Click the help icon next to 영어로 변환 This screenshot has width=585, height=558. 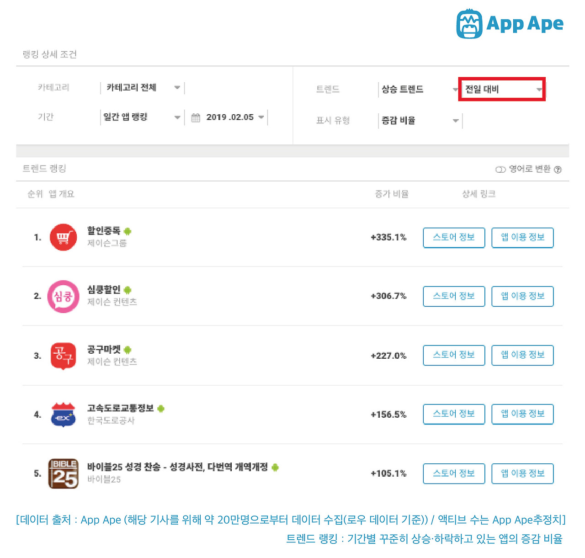click(x=558, y=170)
